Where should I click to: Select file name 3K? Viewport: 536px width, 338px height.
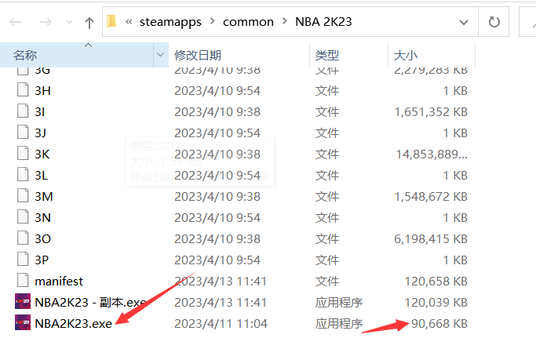coord(42,154)
